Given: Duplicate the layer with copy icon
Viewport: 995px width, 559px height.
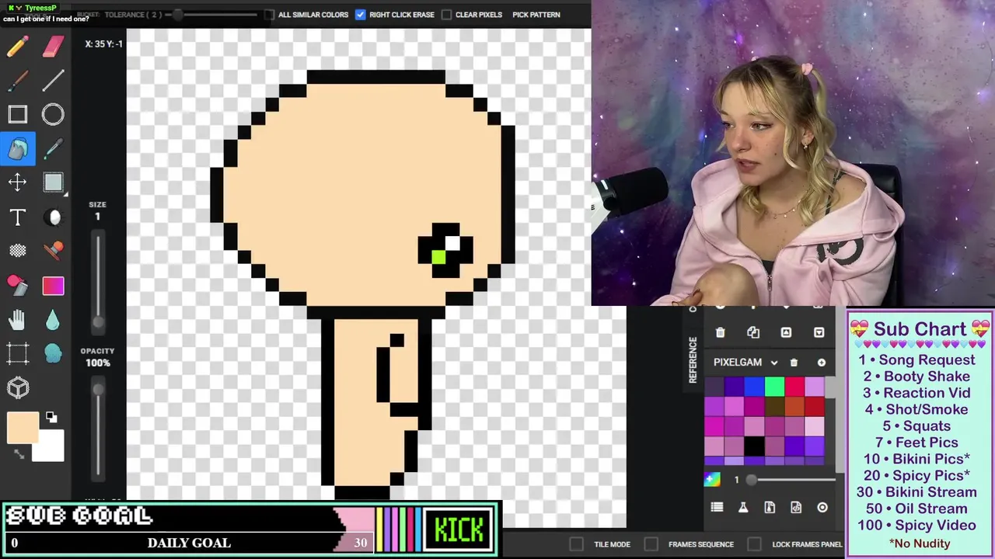Looking at the screenshot, I should click(x=753, y=332).
